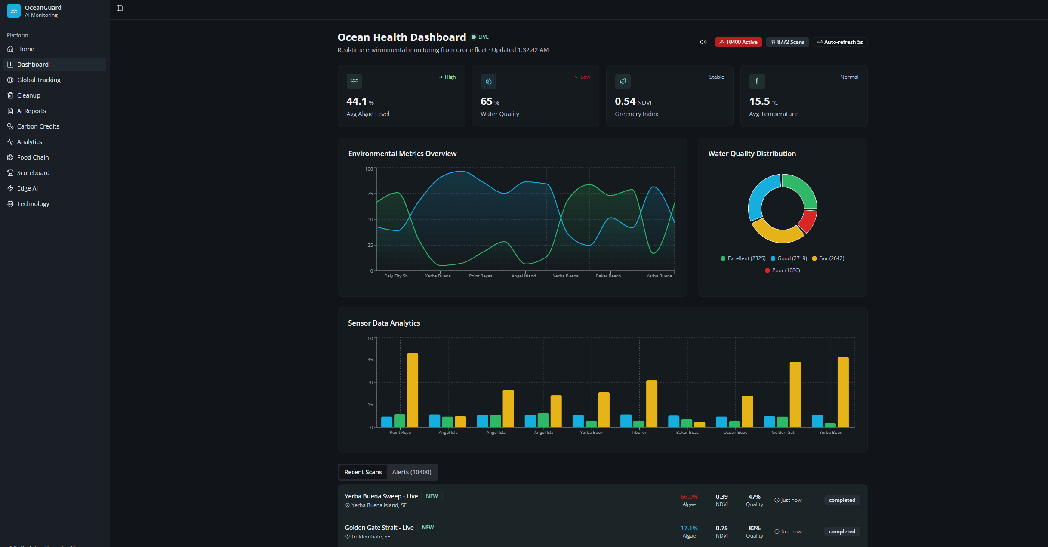
Task: Mute dashboard alert sounds speaker icon
Action: point(703,42)
